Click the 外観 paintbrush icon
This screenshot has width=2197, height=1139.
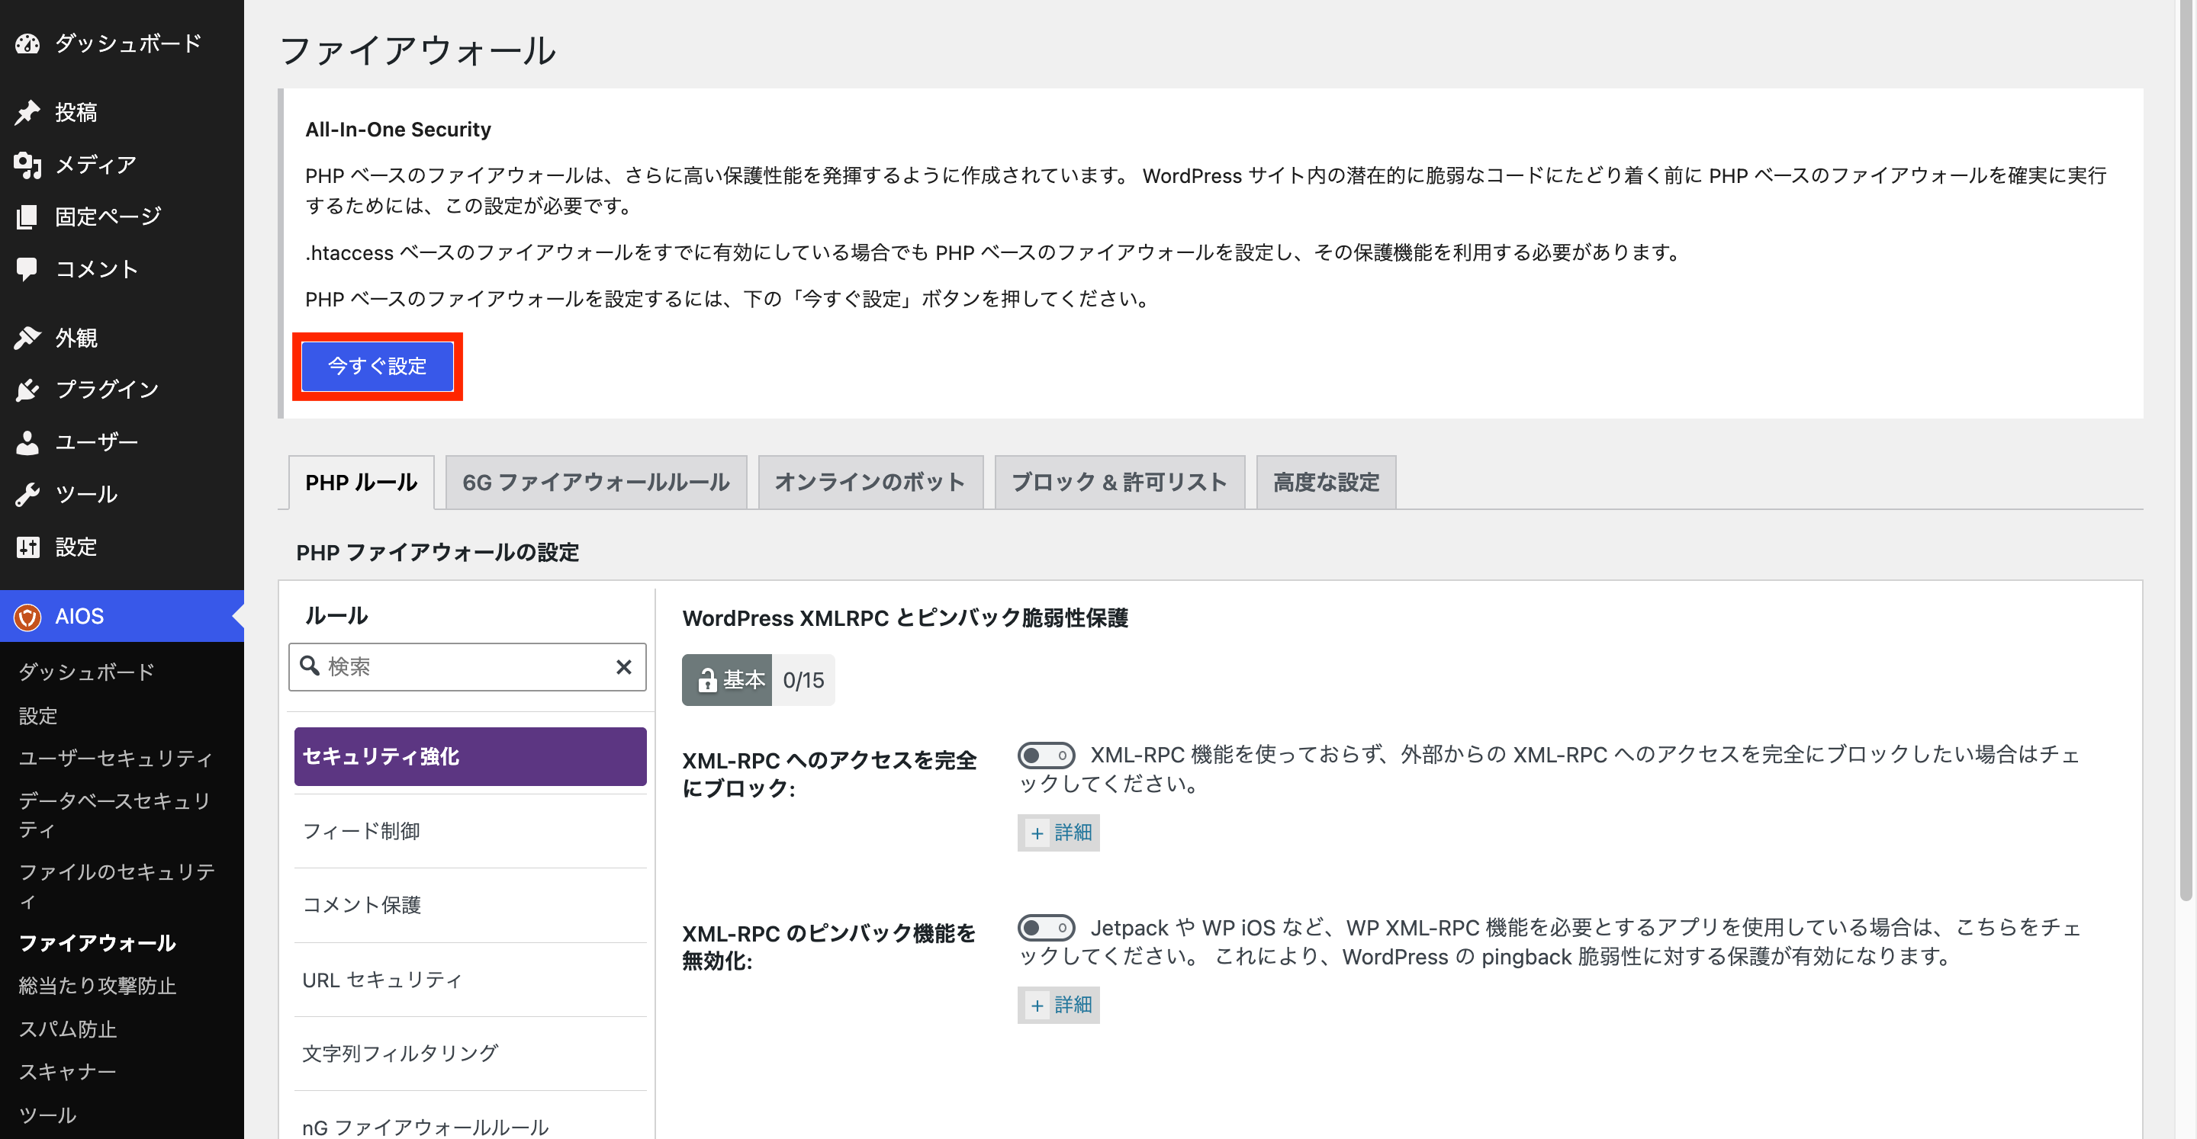(27, 338)
